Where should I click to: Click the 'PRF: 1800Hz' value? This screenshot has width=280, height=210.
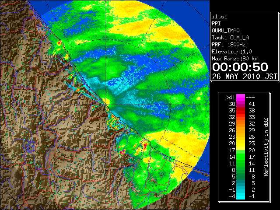click(x=229, y=45)
